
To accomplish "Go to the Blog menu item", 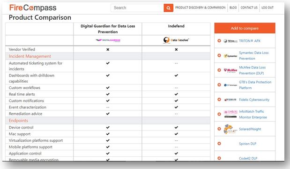I will [233, 8].
